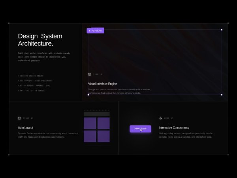Screen dimensions: 237x178
Task: Click the Awaiting Design Tokens log line
Action: tap(32, 91)
